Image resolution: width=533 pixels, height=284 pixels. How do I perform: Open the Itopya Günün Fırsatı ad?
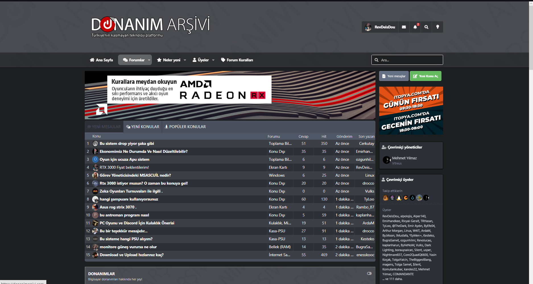[411, 110]
